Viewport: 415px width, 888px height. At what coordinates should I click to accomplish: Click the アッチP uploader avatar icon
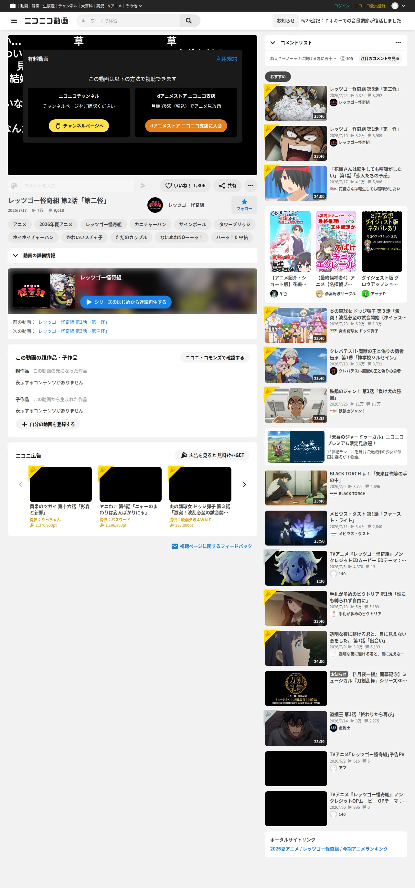tap(365, 293)
